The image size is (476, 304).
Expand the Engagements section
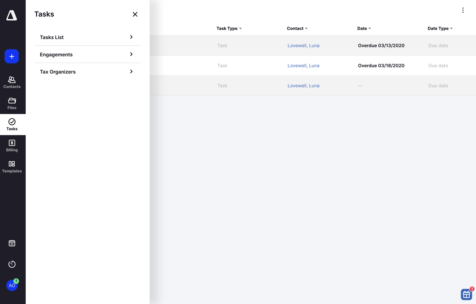point(87,54)
